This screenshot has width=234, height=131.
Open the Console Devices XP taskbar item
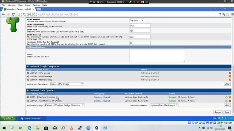(33, 119)
